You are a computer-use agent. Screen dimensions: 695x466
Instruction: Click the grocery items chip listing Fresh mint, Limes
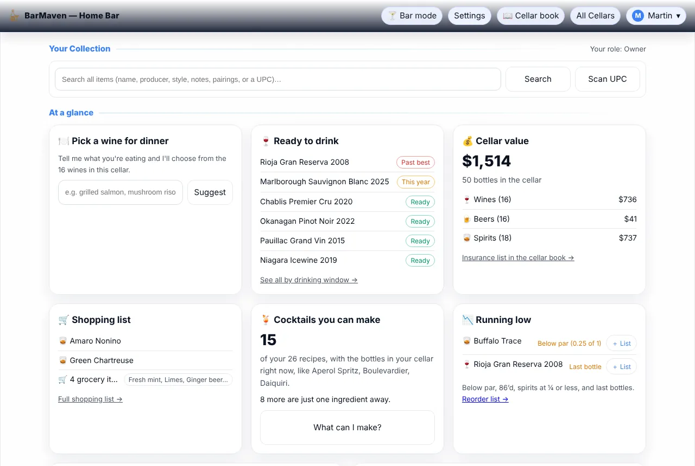[178, 380]
